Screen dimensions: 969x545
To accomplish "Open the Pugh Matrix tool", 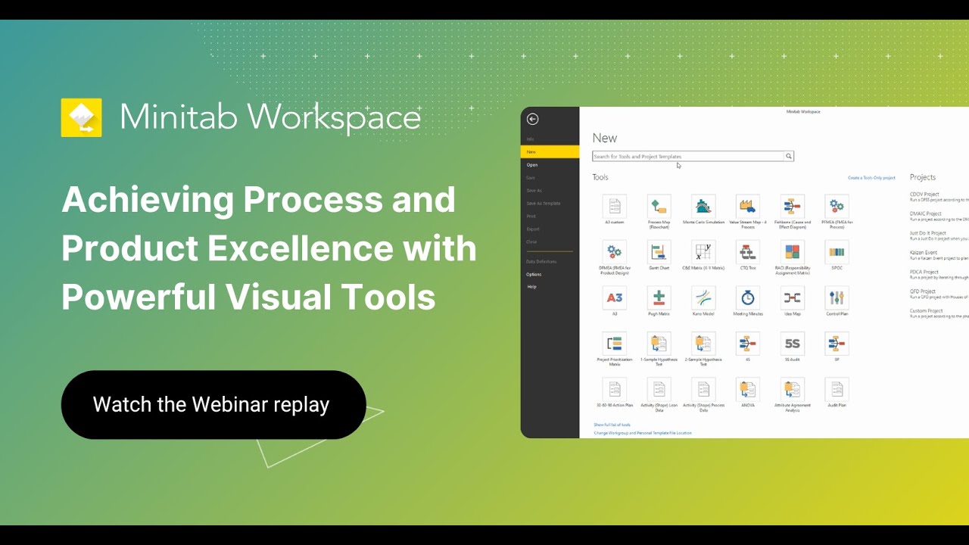I will [x=659, y=297].
